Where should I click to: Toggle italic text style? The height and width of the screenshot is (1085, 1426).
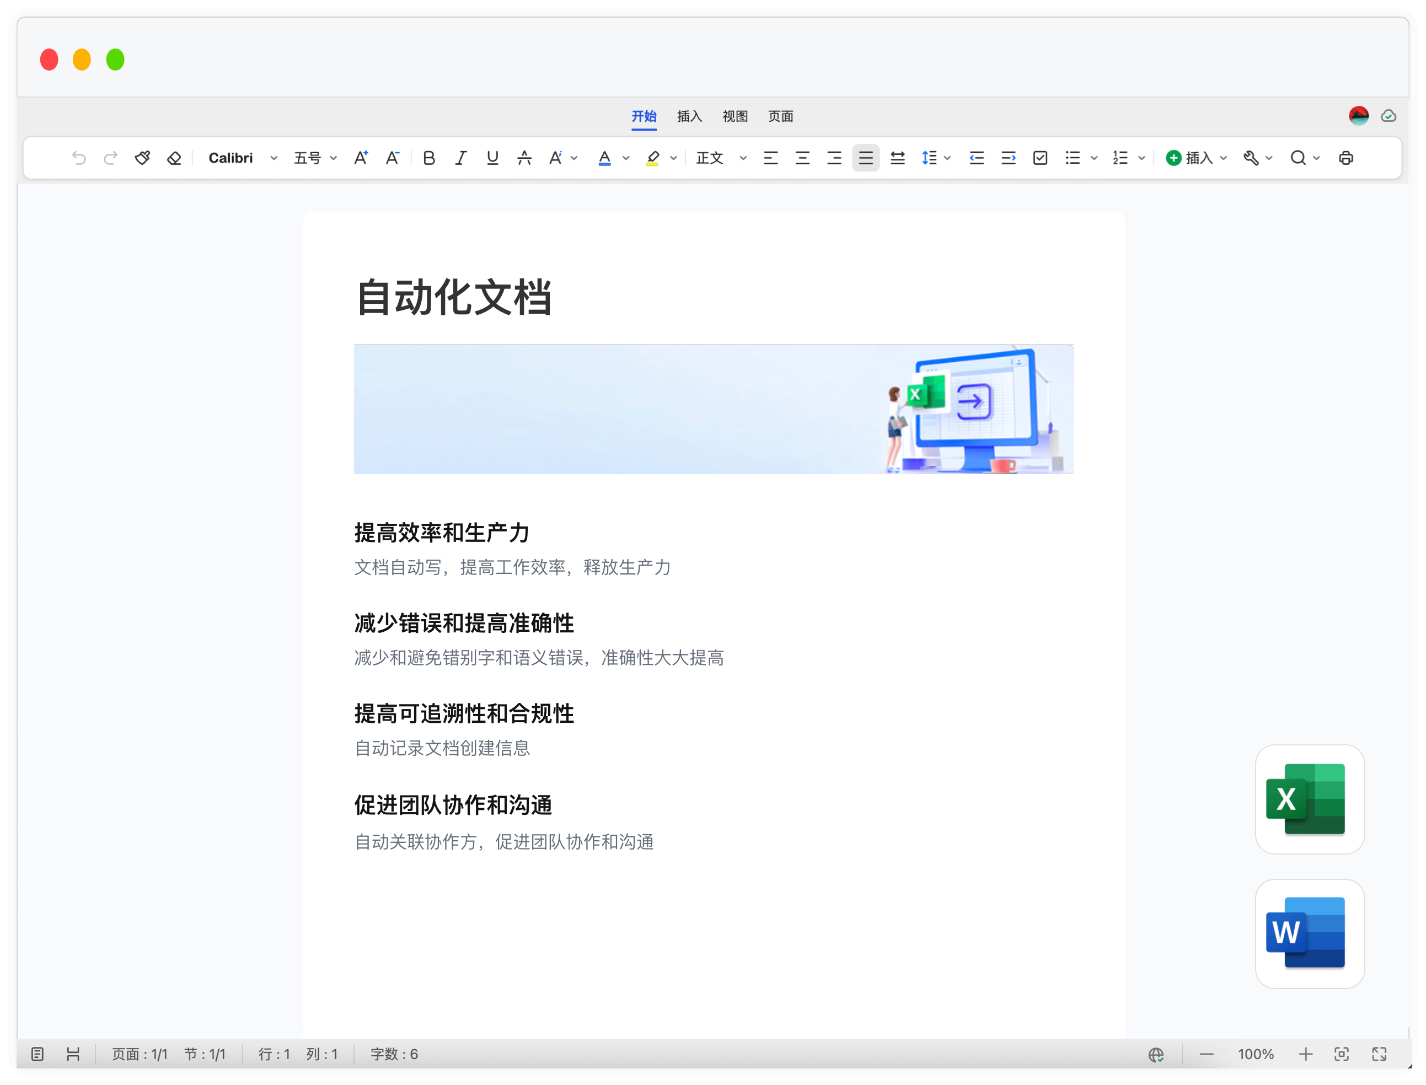[x=460, y=158]
